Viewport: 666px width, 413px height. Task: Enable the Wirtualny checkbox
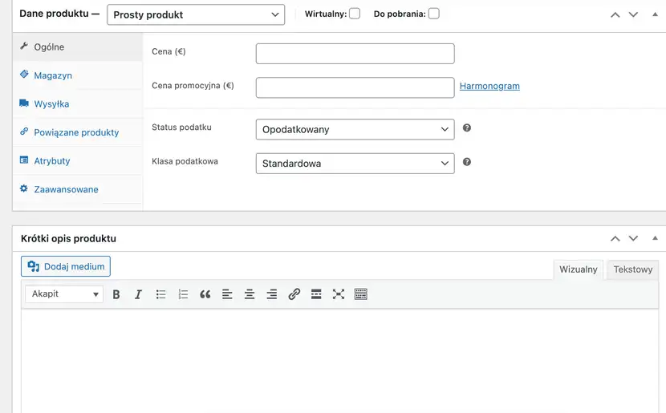point(355,14)
